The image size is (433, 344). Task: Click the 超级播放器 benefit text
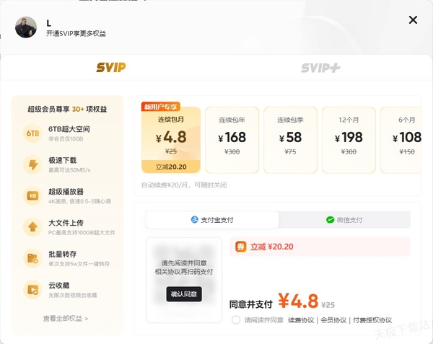(x=66, y=191)
